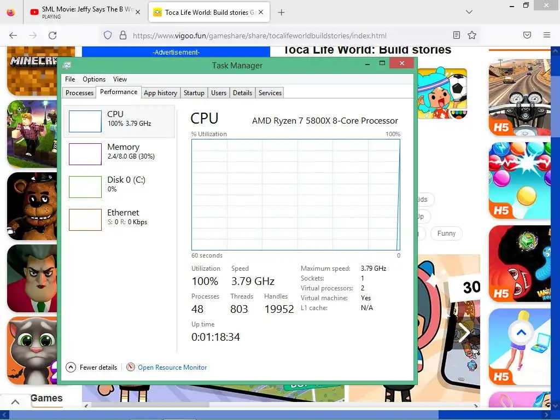Select the CPU resource in sidebar
The width and height of the screenshot is (560, 420).
tap(119, 121)
